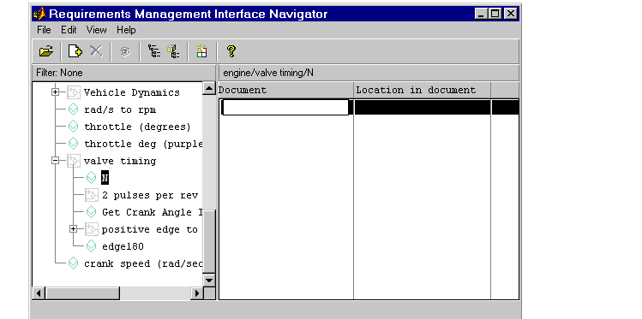This screenshot has height=319, width=642.
Task: Click the tree hierarchy view toolbar icon
Action: 154,51
